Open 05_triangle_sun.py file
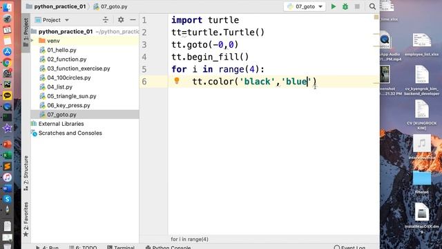This screenshot has height=249, width=442. click(x=72, y=96)
